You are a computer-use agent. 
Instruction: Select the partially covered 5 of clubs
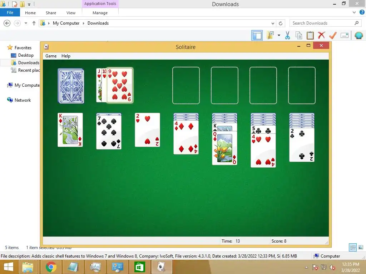(x=263, y=130)
